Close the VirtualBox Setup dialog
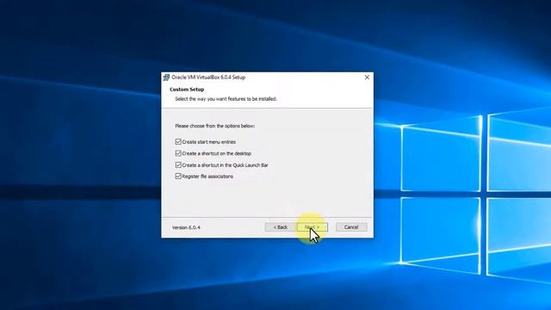 tap(367, 77)
